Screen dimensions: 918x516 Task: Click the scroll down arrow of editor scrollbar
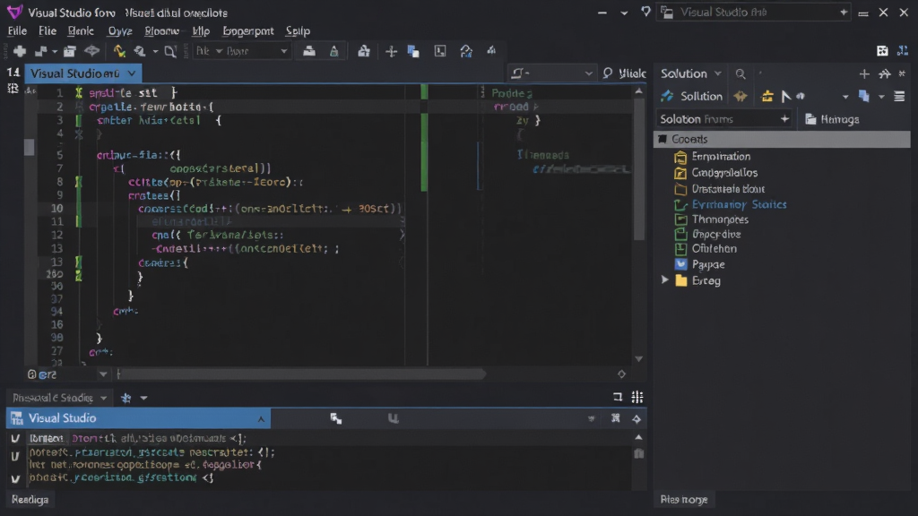point(638,358)
